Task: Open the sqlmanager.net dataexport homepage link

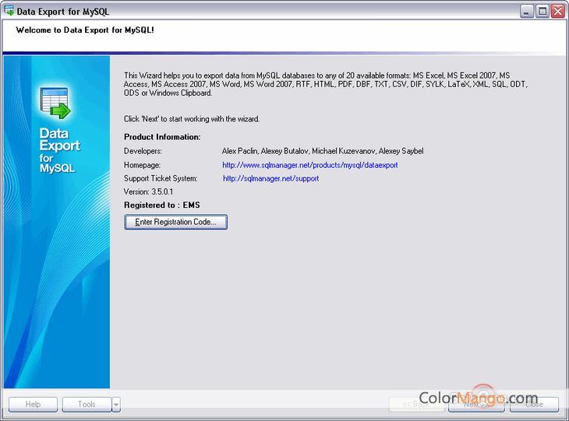Action: pyautogui.click(x=310, y=165)
